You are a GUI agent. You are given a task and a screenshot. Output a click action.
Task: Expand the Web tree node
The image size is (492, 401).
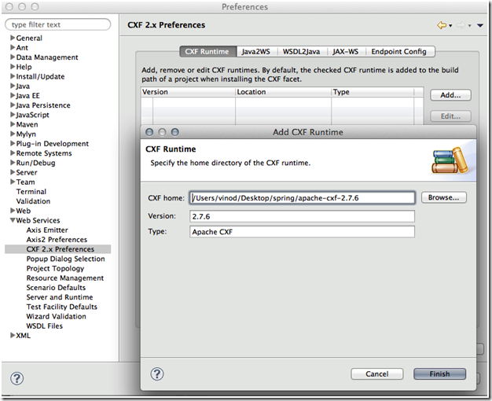[13, 211]
